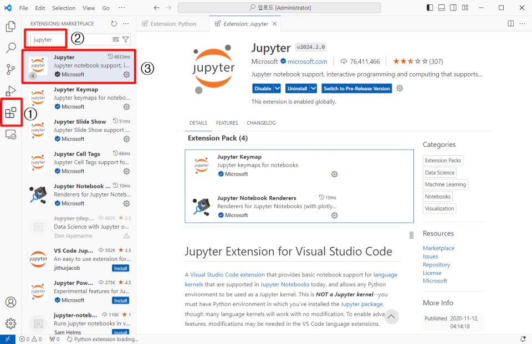Open the Extensions view icon
The height and width of the screenshot is (344, 532).
click(11, 112)
